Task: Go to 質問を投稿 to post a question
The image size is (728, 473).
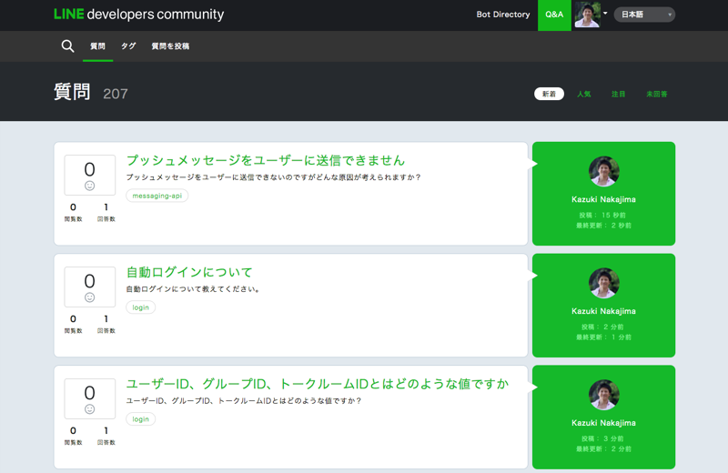Action: [x=170, y=46]
